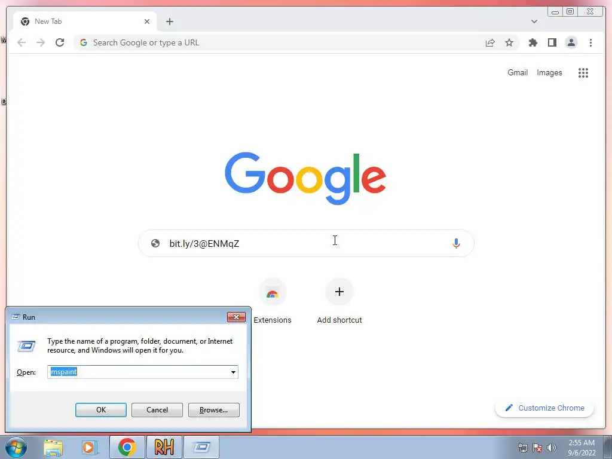Select the New Tab tab

[85, 22]
